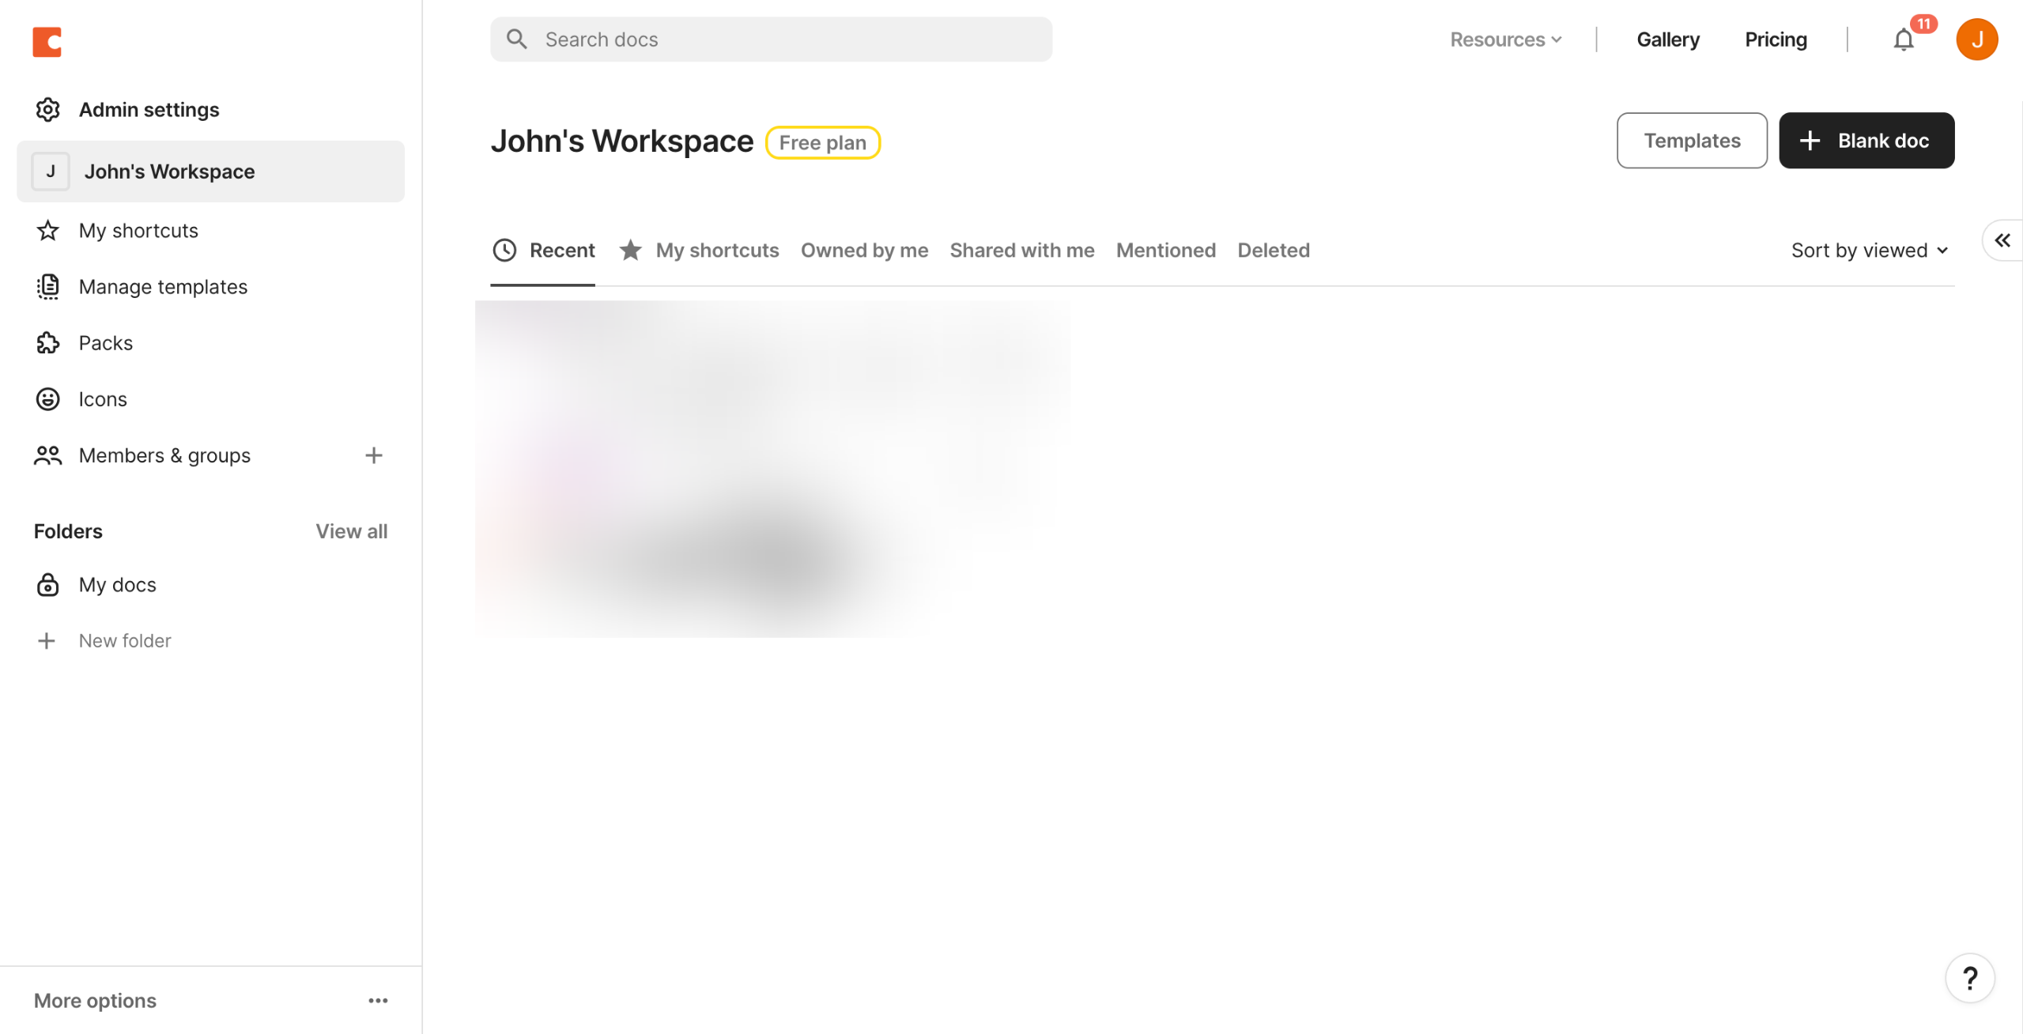Click View all folders link
2023x1034 pixels.
tap(351, 531)
